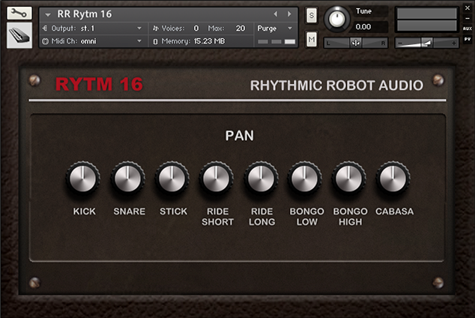Click the RIDE SHORT pan knob
Image resolution: width=475 pixels, height=318 pixels.
(x=216, y=178)
